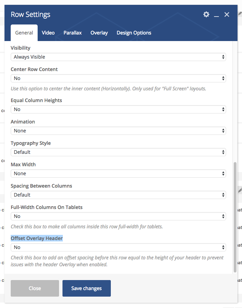Screen dimensions: 242x308
Task: Expand the Spacing Between Columns dropdown
Action: 118,195
